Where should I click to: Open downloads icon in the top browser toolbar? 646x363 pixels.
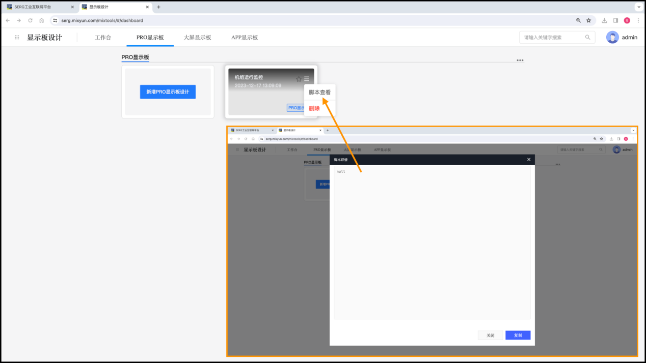604,20
